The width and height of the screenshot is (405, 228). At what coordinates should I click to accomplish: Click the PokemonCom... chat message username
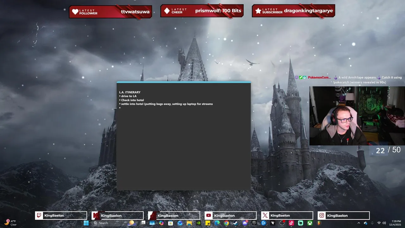coord(319,77)
